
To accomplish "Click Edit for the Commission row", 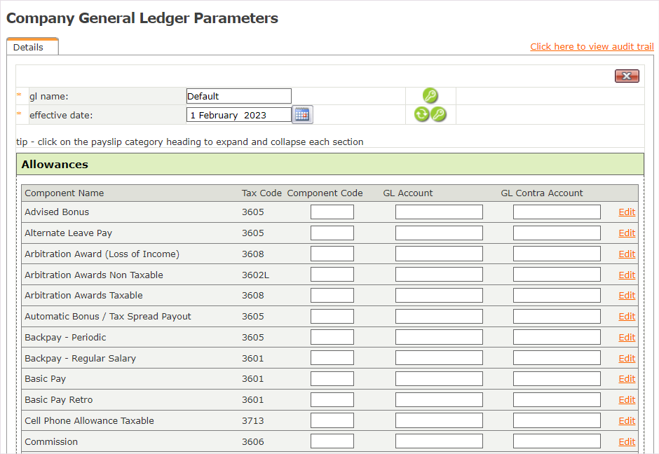I will 627,442.
